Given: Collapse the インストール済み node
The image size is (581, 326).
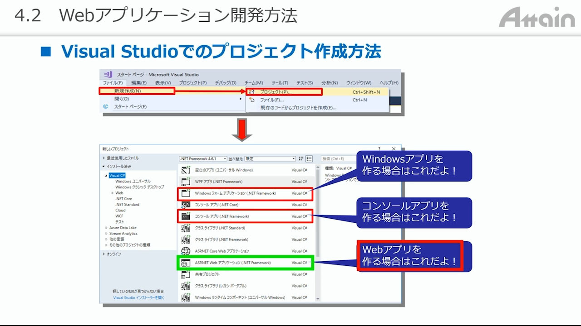Looking at the screenshot, I should coord(103,167).
